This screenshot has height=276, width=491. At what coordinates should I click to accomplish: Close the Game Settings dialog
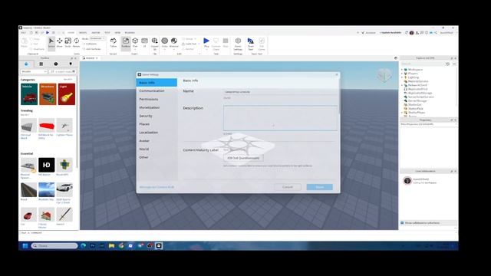click(x=337, y=74)
